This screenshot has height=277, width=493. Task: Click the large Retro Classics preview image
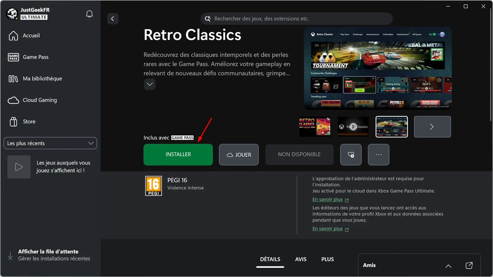coord(378,68)
